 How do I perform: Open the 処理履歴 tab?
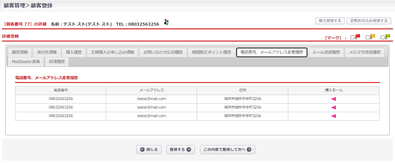pyautogui.click(x=57, y=62)
